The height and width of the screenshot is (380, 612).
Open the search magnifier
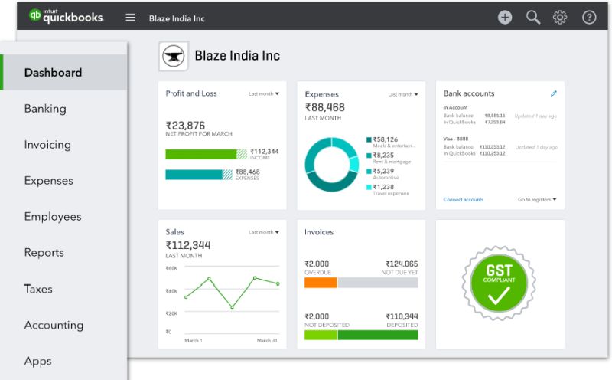point(532,17)
